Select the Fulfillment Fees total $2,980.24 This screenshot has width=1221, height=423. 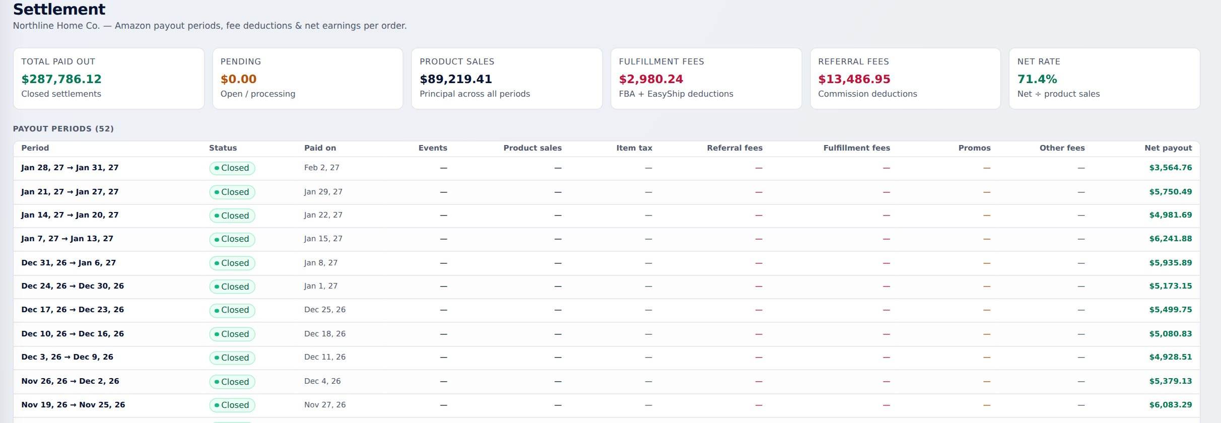click(x=651, y=79)
